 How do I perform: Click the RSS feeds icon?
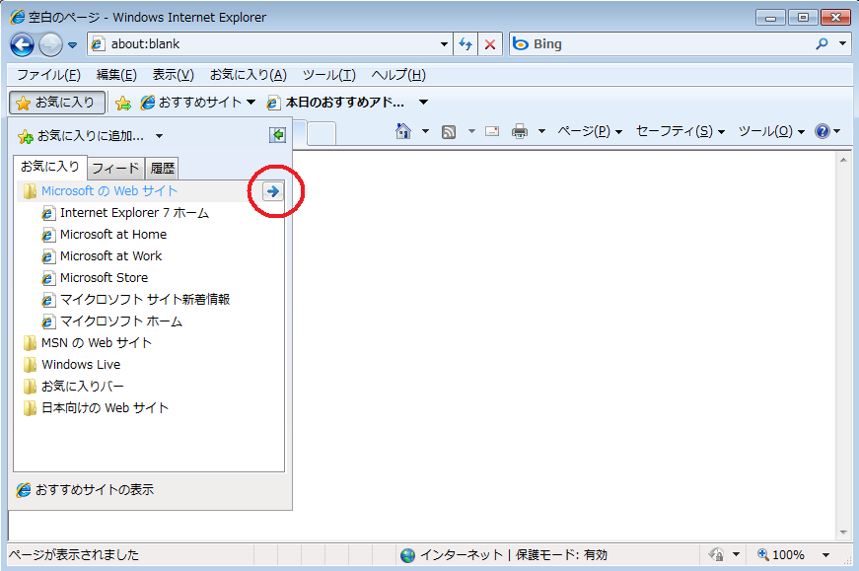(449, 131)
